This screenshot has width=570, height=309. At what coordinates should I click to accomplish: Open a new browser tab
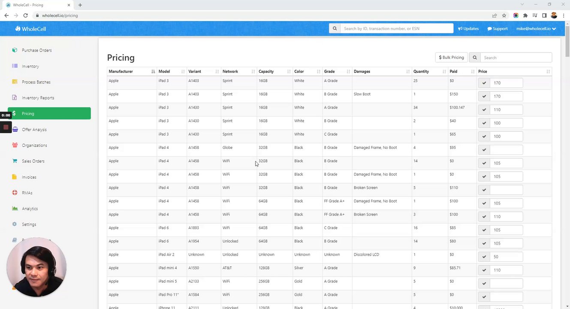click(80, 5)
